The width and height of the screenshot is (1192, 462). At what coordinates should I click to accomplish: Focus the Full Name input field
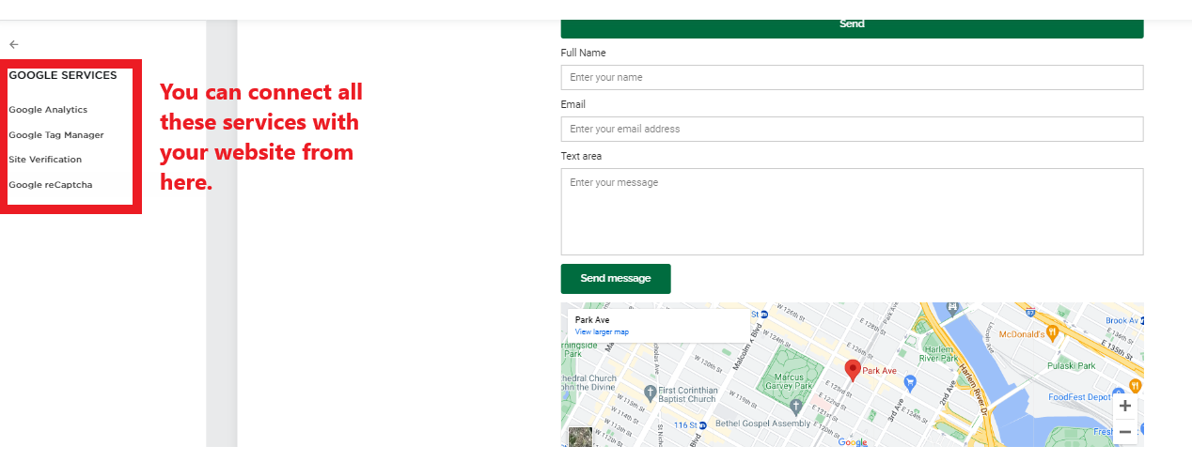[x=852, y=77]
